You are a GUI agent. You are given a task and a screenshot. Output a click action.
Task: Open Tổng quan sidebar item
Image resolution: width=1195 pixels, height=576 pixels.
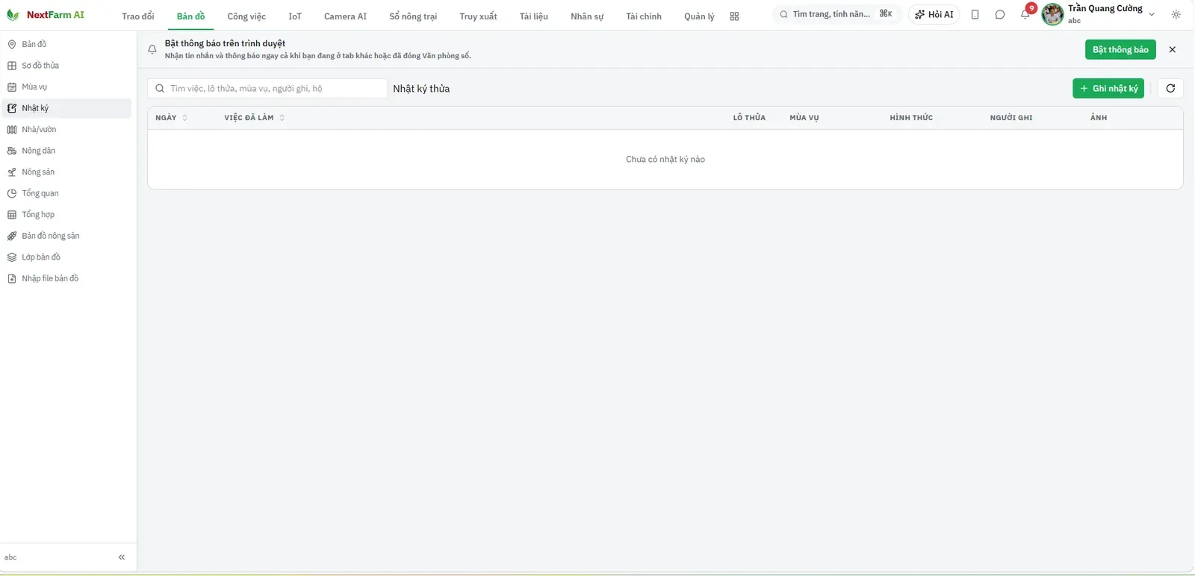67,193
